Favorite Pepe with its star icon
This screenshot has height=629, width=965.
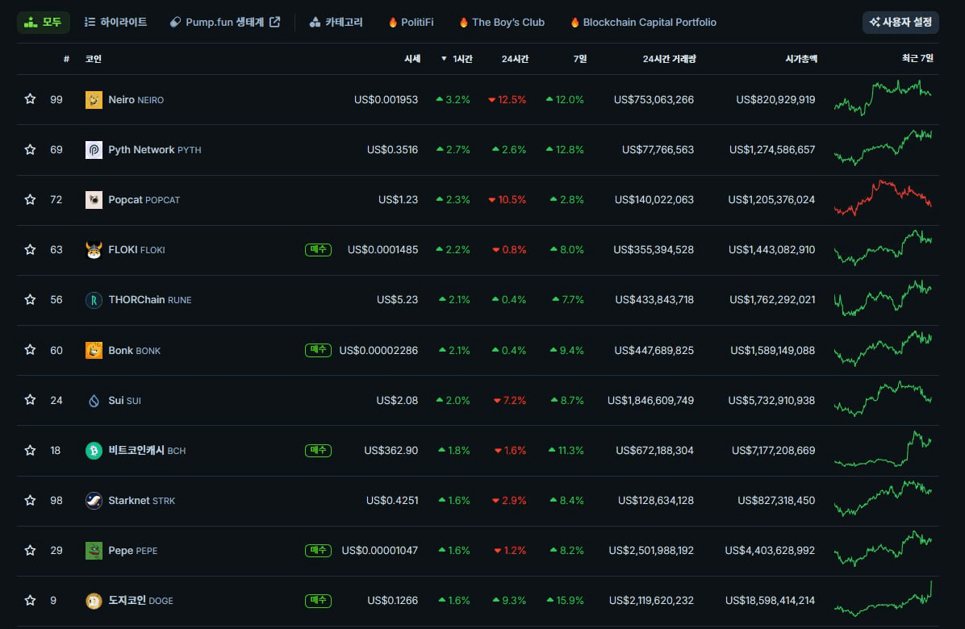click(x=30, y=550)
